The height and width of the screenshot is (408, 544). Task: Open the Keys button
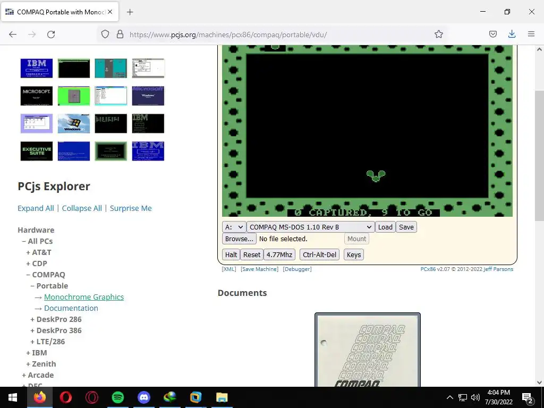pos(354,254)
